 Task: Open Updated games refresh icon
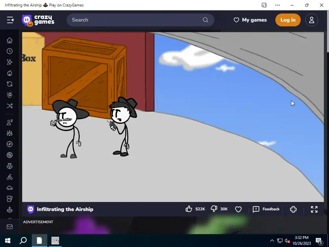pos(10,84)
